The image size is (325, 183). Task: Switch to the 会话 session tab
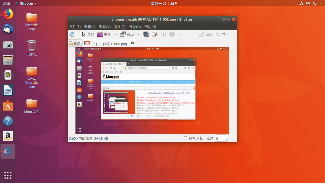75,43
